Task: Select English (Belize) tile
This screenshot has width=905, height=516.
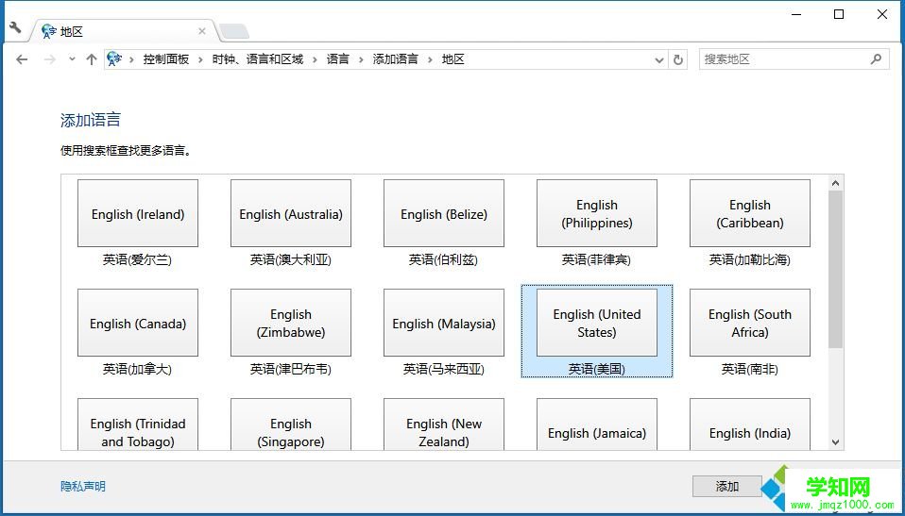Action: pos(444,213)
